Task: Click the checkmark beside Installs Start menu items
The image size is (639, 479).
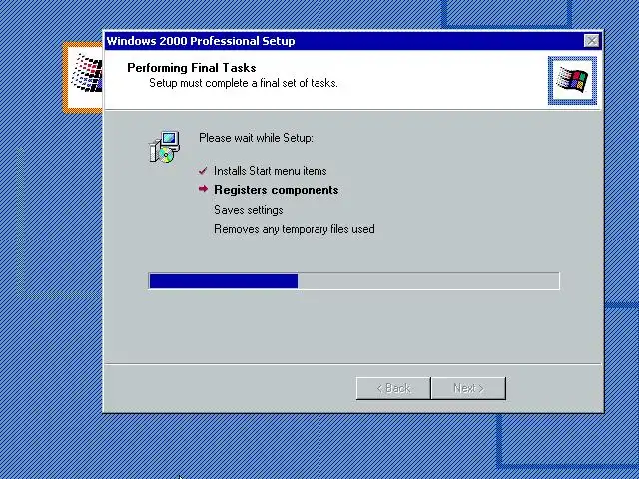Action: pos(203,171)
